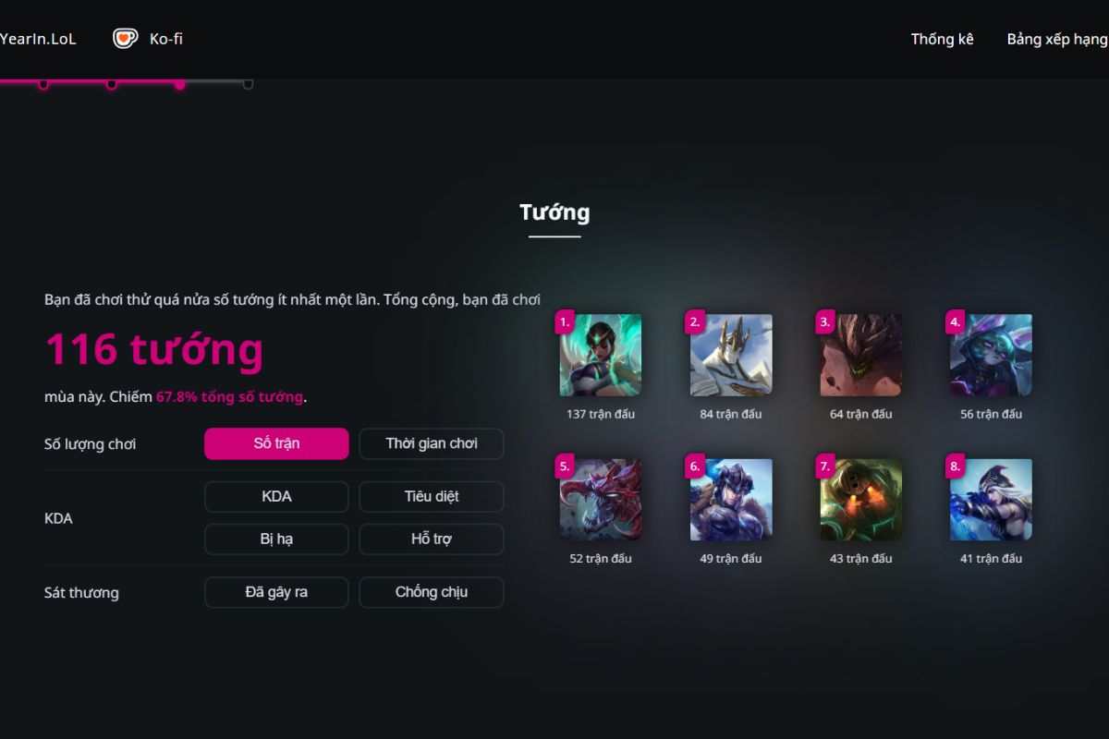Jump to the last progress bar dot

(248, 84)
